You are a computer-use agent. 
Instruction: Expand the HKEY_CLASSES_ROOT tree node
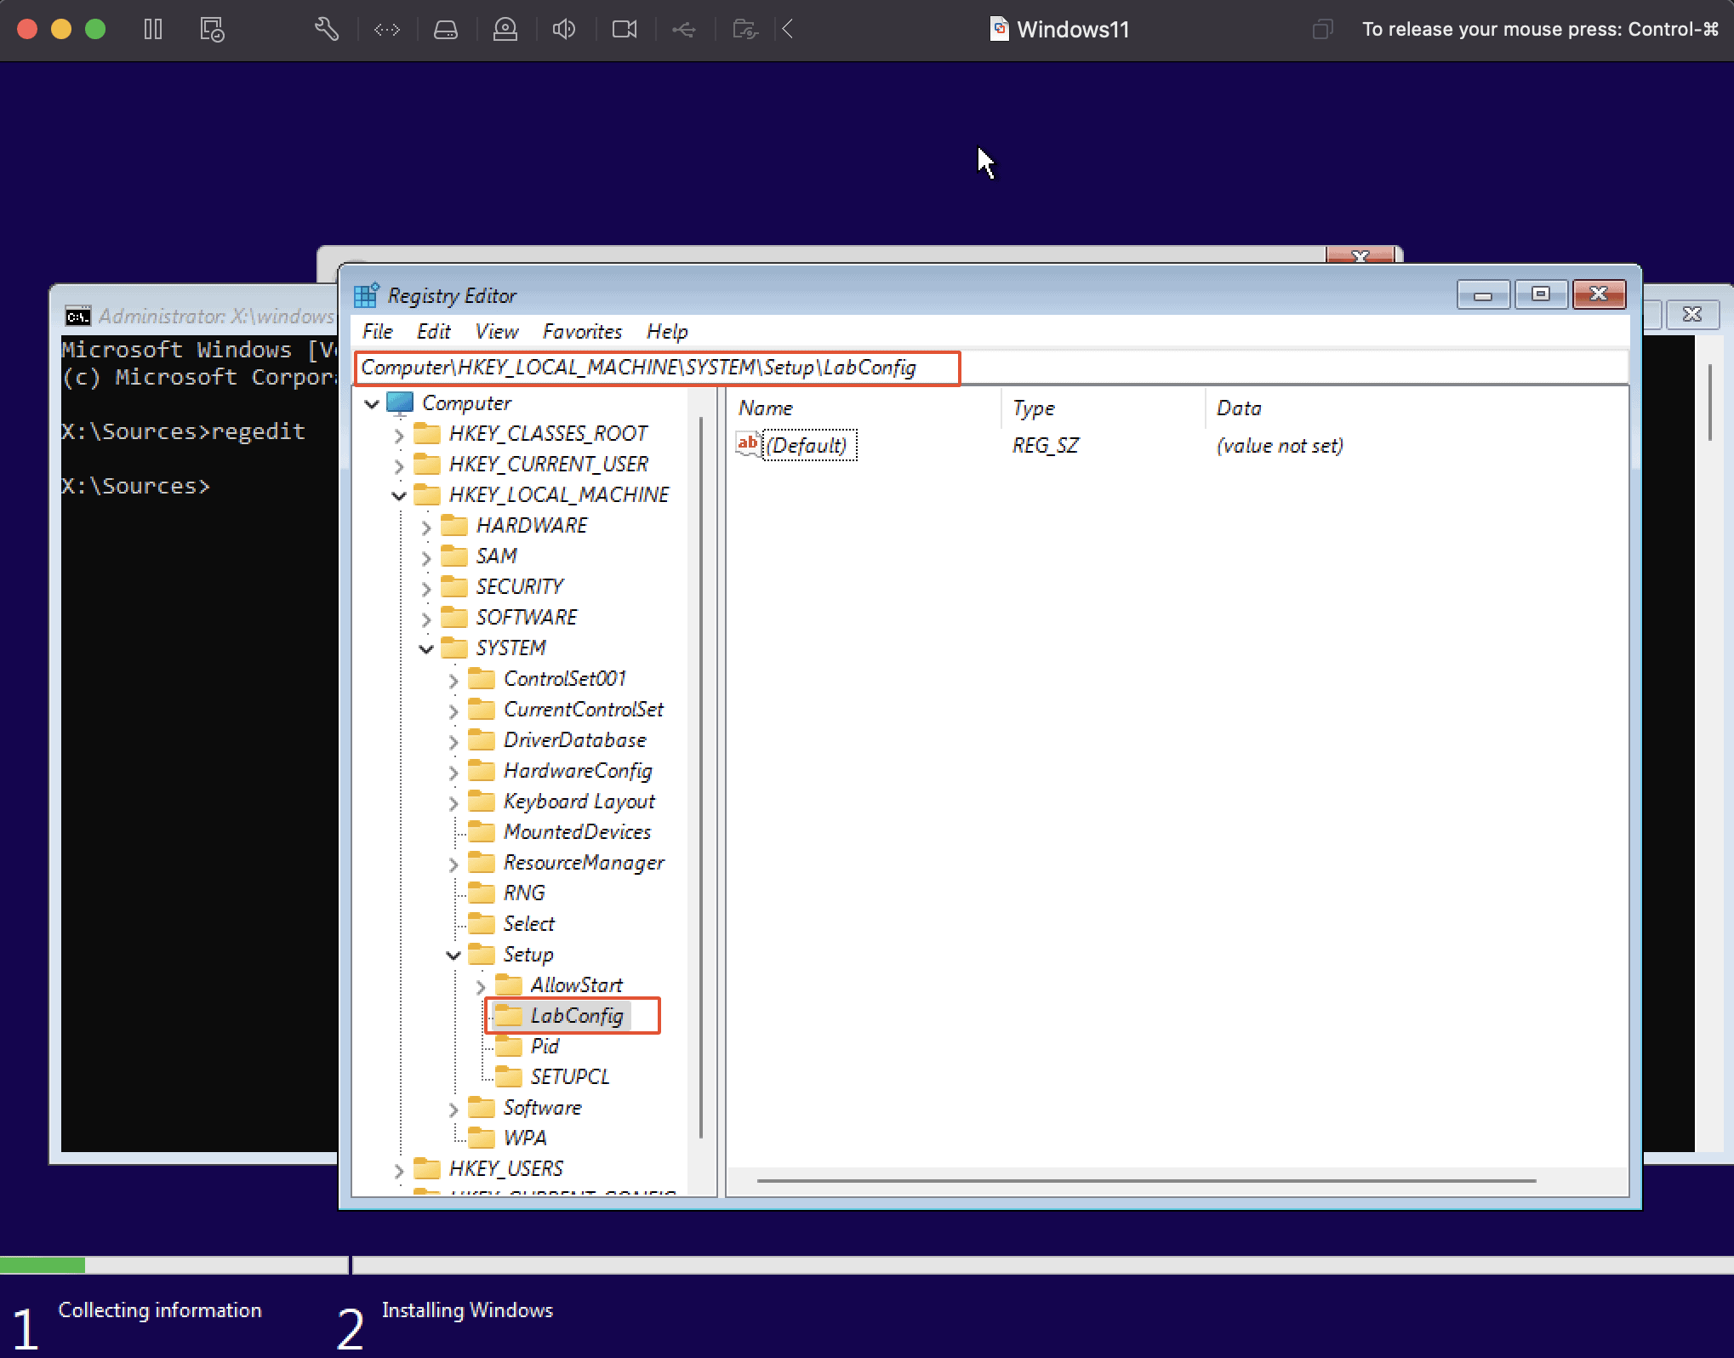click(x=396, y=432)
